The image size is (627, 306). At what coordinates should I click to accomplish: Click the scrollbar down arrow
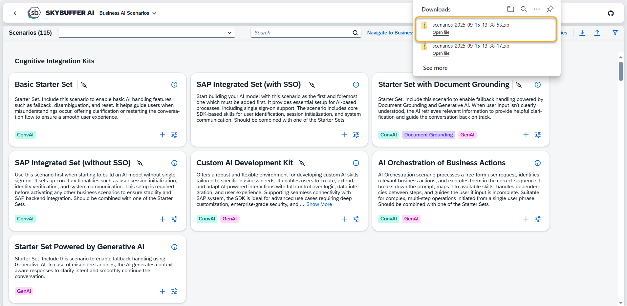point(621,303)
